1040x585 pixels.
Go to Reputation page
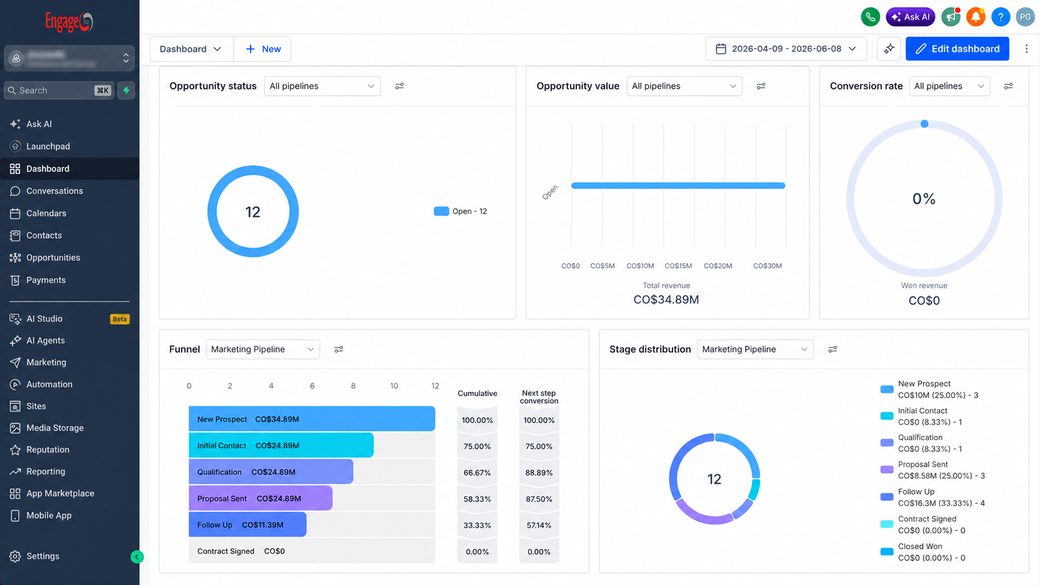pos(70,449)
